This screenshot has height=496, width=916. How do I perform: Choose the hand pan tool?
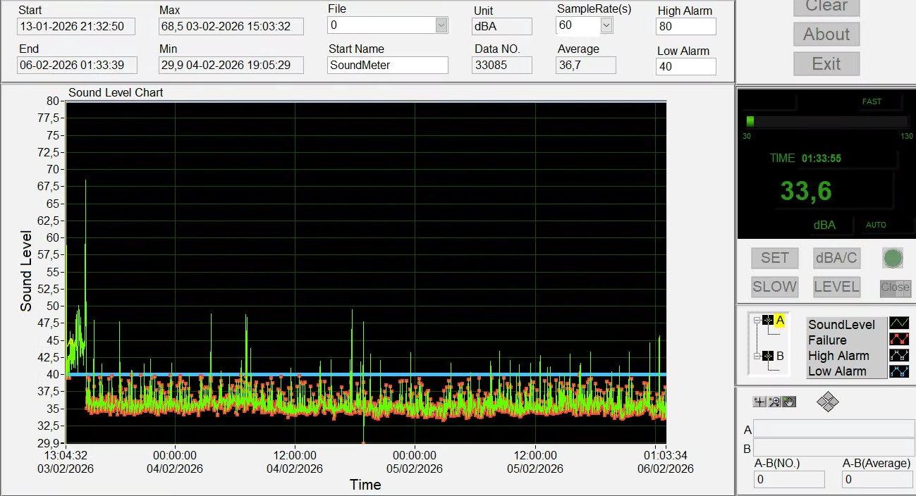[x=789, y=402]
